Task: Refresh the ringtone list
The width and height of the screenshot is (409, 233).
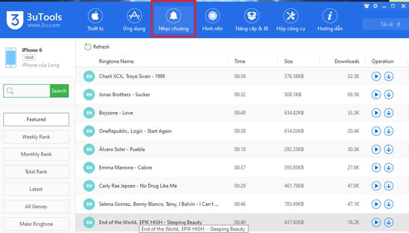Action: pyautogui.click(x=97, y=47)
